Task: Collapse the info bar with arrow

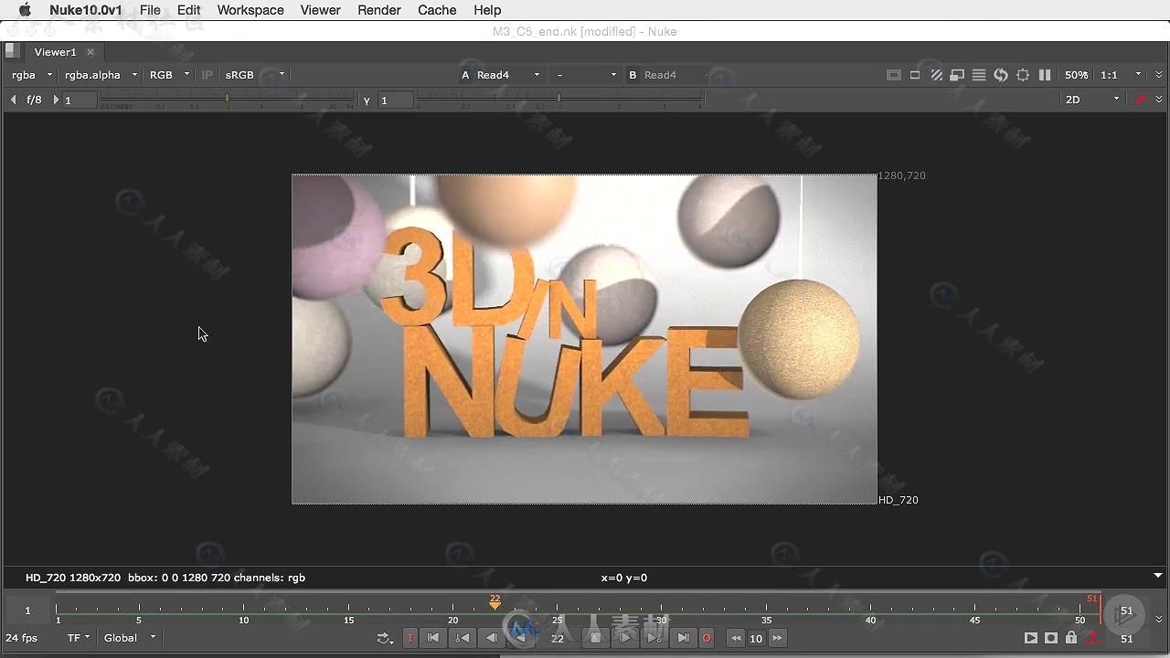Action: pos(1158,576)
